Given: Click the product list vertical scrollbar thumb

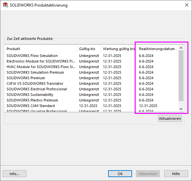Looking at the screenshot, I should (181, 76).
